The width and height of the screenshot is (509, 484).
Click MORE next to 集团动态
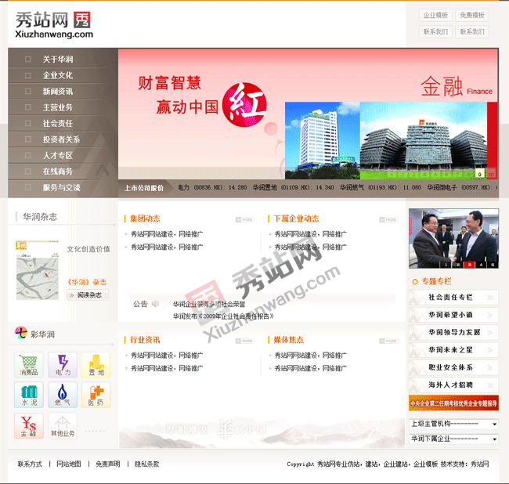click(x=245, y=219)
